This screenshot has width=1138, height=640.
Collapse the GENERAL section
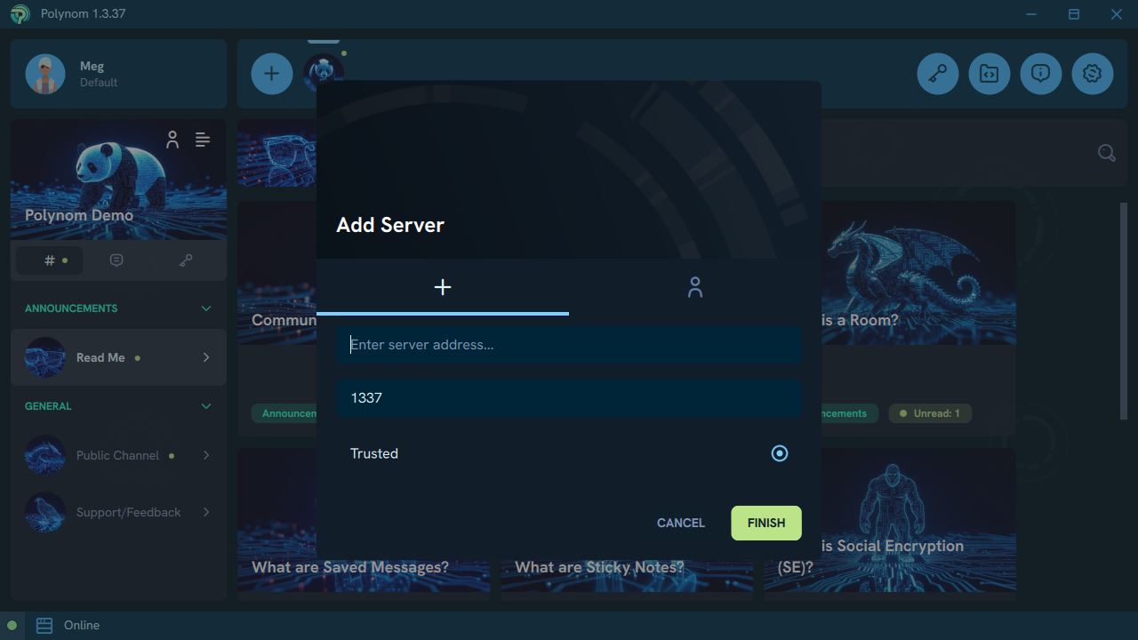[x=205, y=406]
